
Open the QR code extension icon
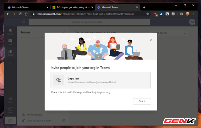tap(167, 14)
